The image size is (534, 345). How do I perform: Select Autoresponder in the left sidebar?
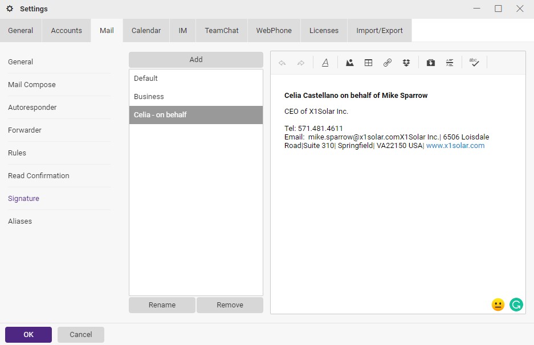point(32,108)
